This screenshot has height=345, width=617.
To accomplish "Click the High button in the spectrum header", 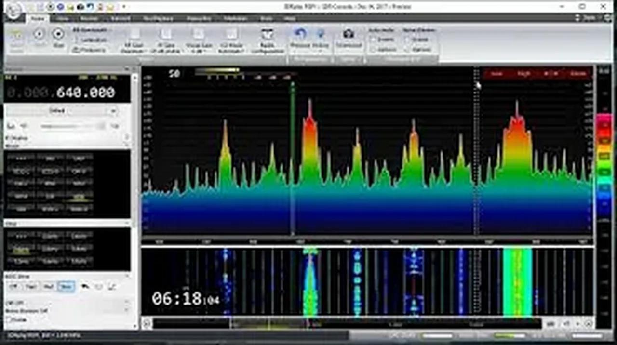I will pyautogui.click(x=523, y=73).
